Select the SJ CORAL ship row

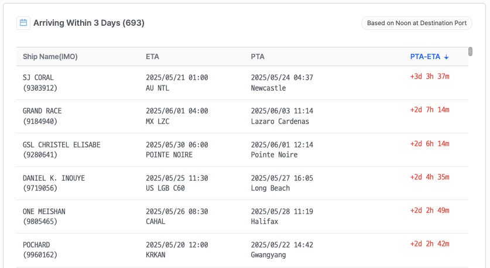click(242, 83)
